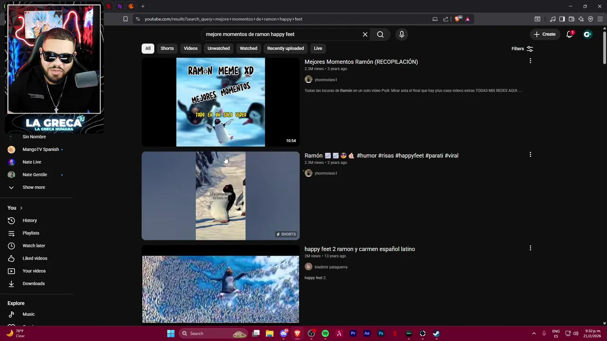This screenshot has height=341, width=607.
Task: Open the YouTube account avatar menu
Action: pyautogui.click(x=588, y=34)
